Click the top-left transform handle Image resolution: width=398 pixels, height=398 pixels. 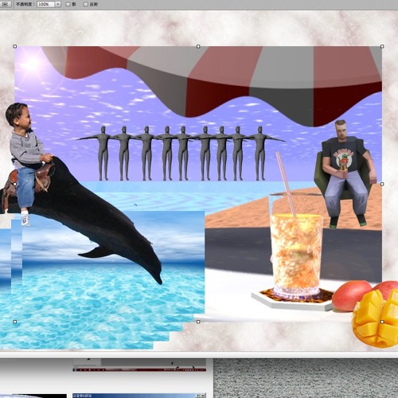click(15, 46)
